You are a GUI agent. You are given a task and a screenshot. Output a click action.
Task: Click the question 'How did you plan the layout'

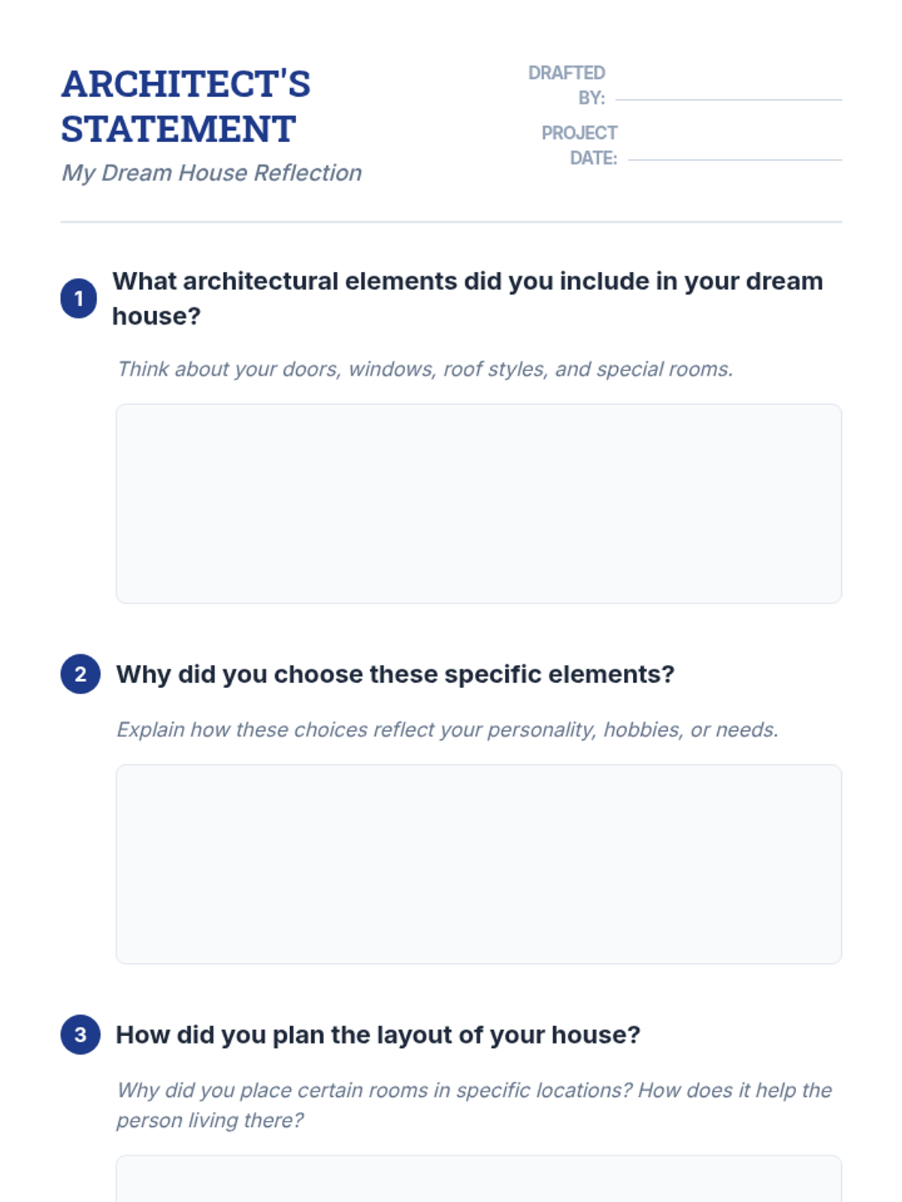click(x=378, y=1034)
